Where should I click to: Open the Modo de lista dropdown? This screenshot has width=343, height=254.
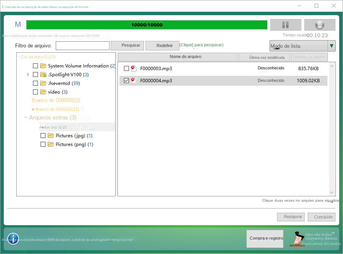[x=332, y=46]
